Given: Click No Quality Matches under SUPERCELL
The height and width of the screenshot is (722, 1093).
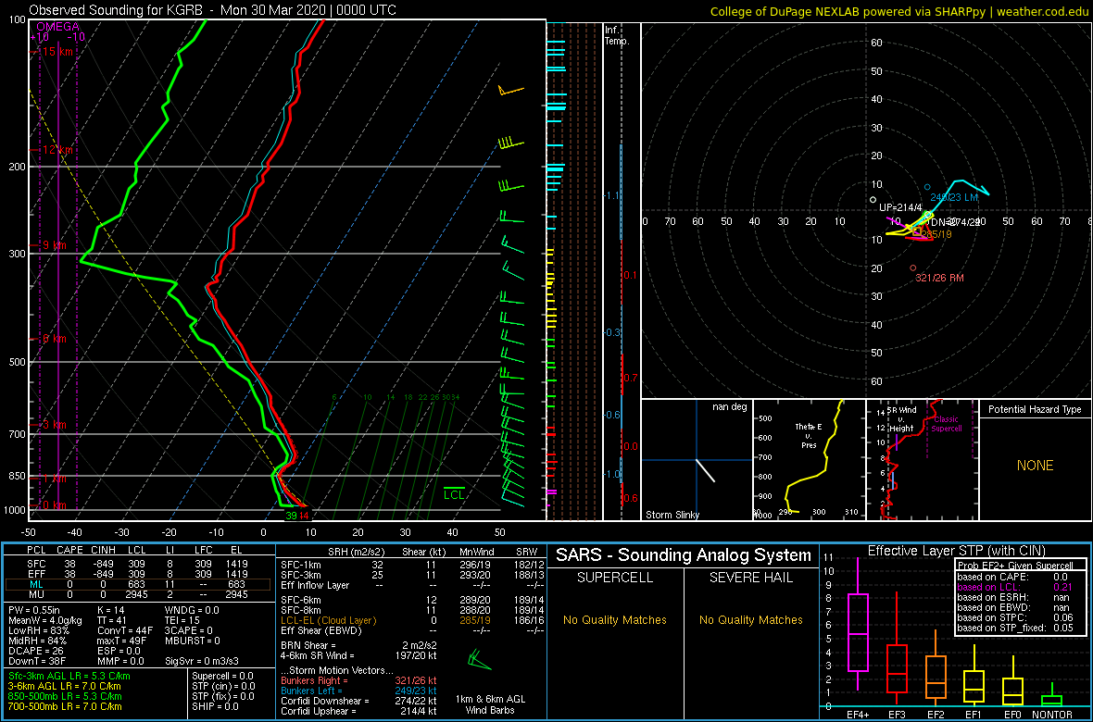Looking at the screenshot, I should [x=615, y=619].
